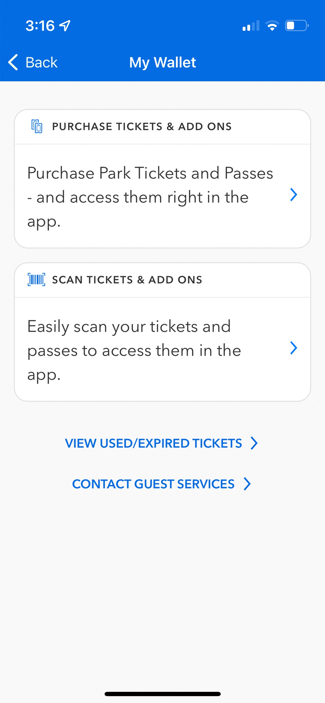Screen dimensions: 325x703
Task: Tap the location arrow in the status bar
Action: point(65,26)
